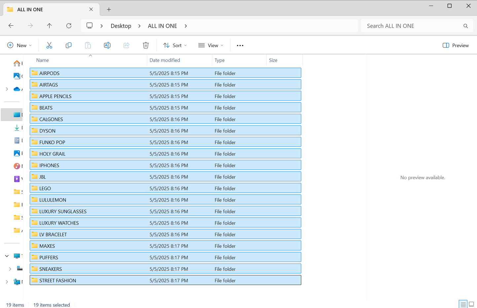Expand chevron after ALL IN ONE breadcrumb
Image resolution: width=477 pixels, height=308 pixels.
point(186,26)
